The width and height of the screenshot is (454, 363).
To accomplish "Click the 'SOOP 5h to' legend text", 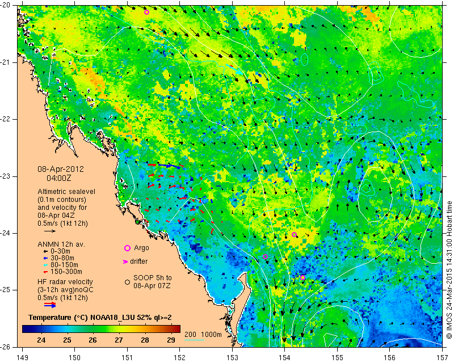I will [x=152, y=278].
